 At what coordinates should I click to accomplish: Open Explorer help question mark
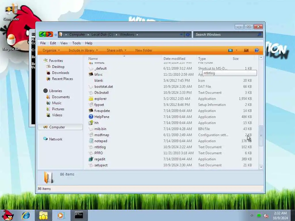coord(257,50)
